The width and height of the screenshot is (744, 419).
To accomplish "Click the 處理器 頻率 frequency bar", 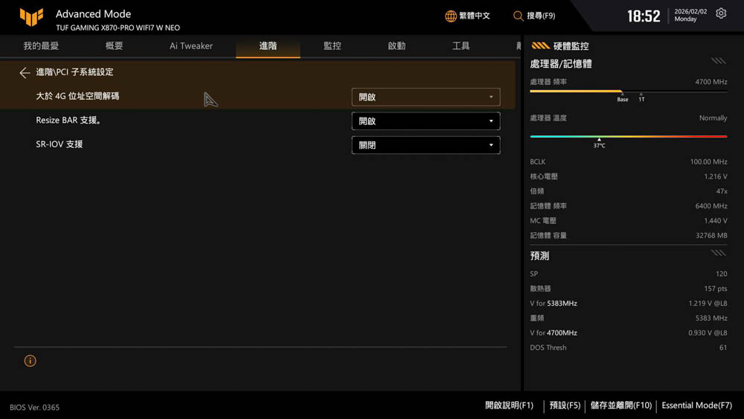I will (x=628, y=92).
